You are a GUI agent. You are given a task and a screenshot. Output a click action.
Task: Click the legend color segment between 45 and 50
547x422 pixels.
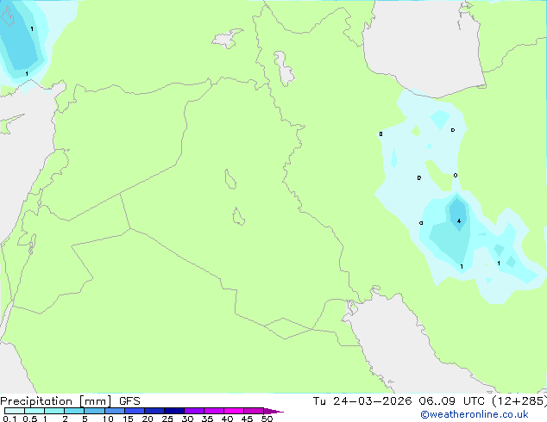tap(254, 411)
